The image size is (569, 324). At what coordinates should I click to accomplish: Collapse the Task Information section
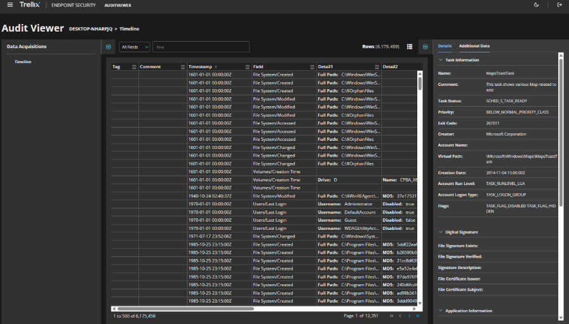point(441,60)
